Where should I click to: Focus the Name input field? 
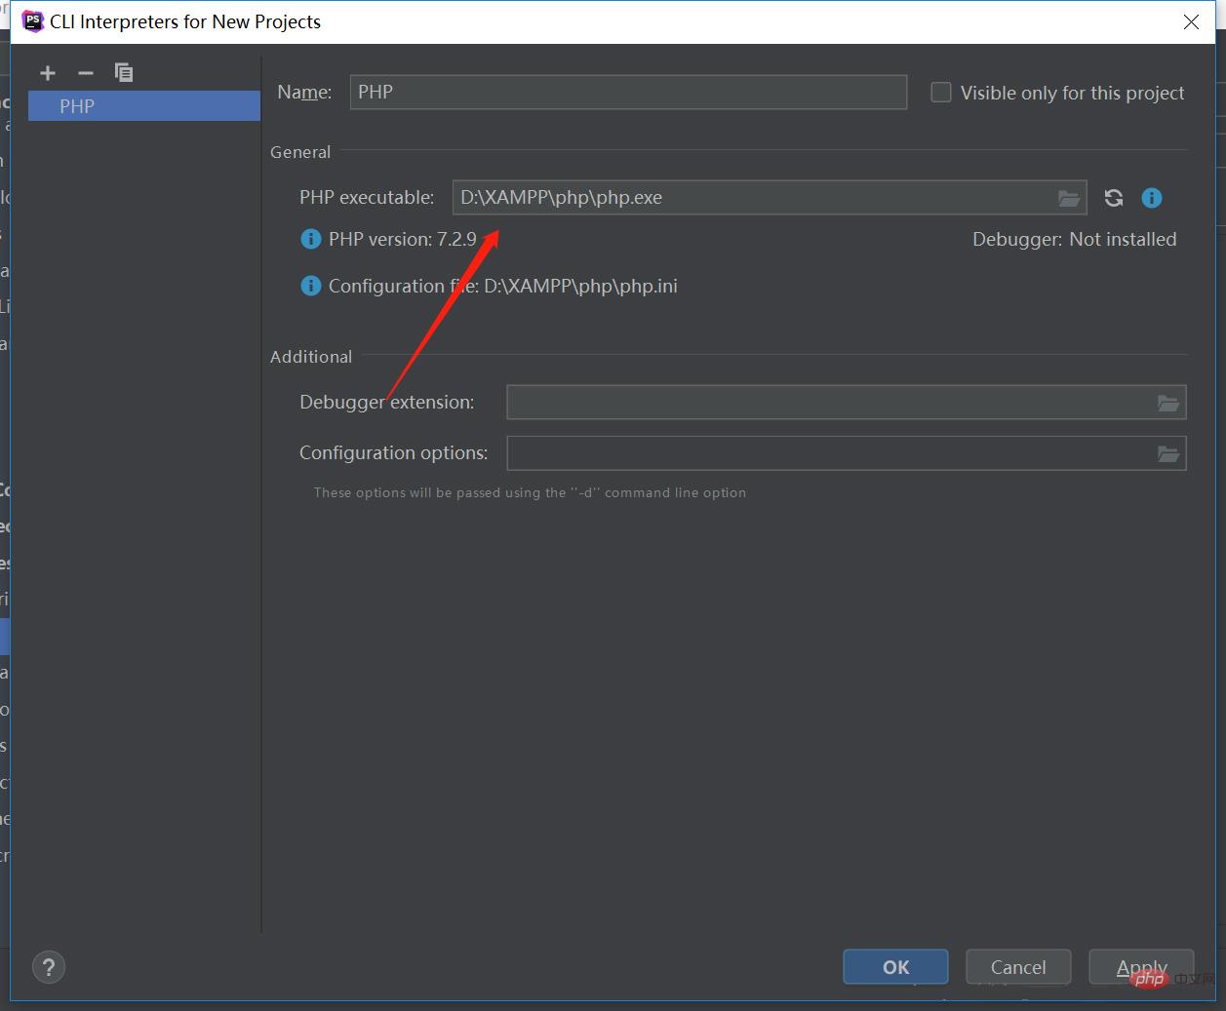click(628, 92)
